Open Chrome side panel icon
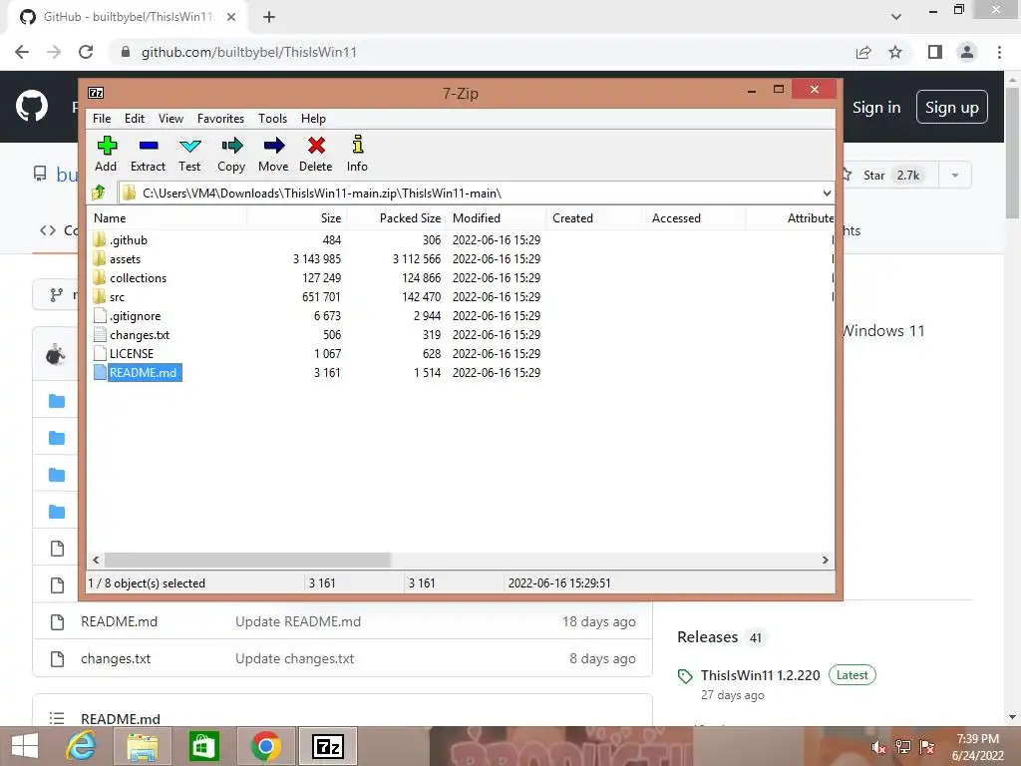Viewport: 1021px width, 766px height. click(x=935, y=52)
